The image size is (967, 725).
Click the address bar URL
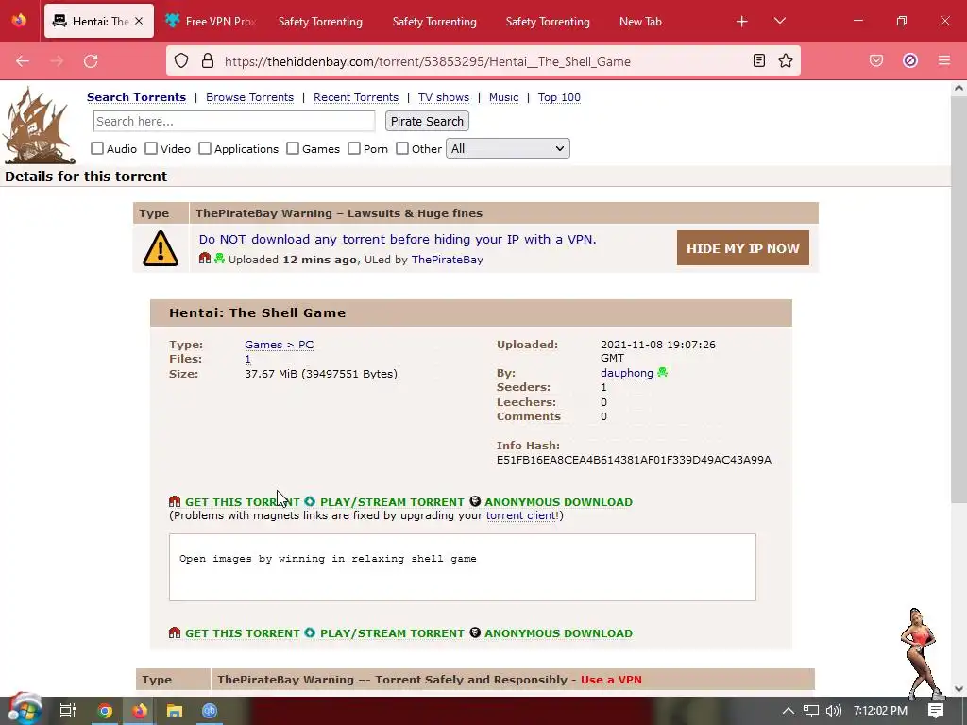(x=428, y=61)
